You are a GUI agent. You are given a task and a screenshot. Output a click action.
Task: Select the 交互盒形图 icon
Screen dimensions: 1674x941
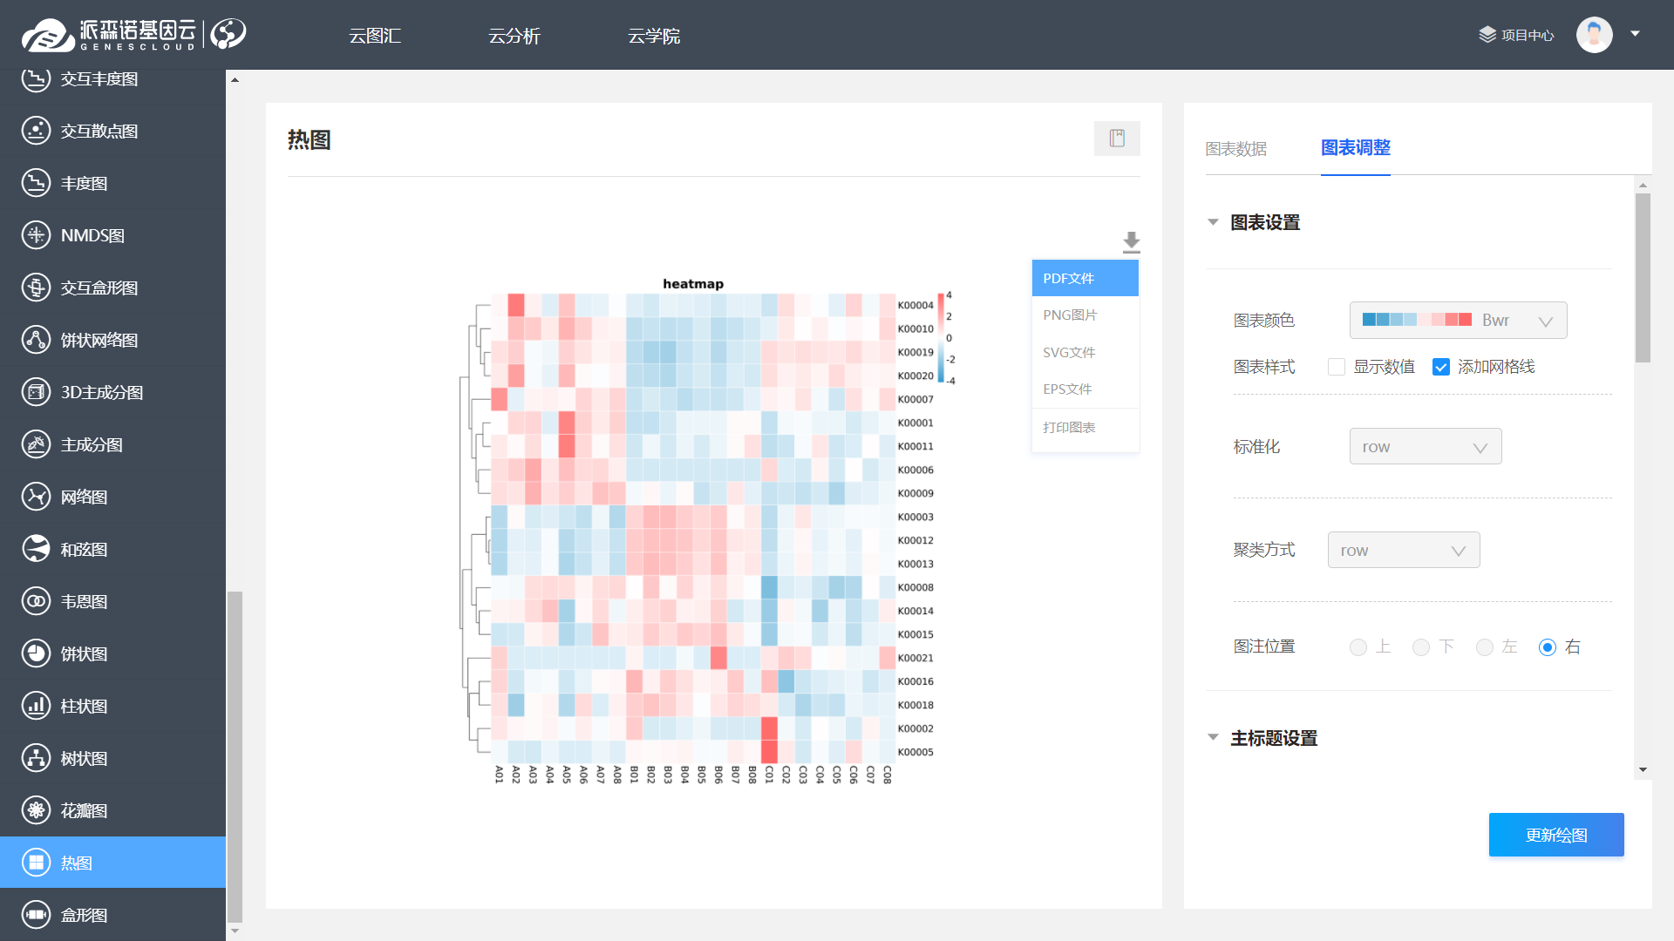tap(36, 288)
